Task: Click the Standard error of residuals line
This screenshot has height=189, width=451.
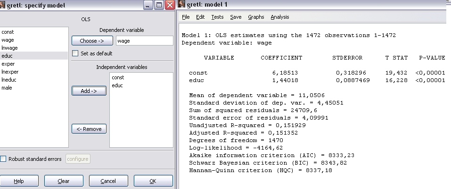Action: click(259, 118)
